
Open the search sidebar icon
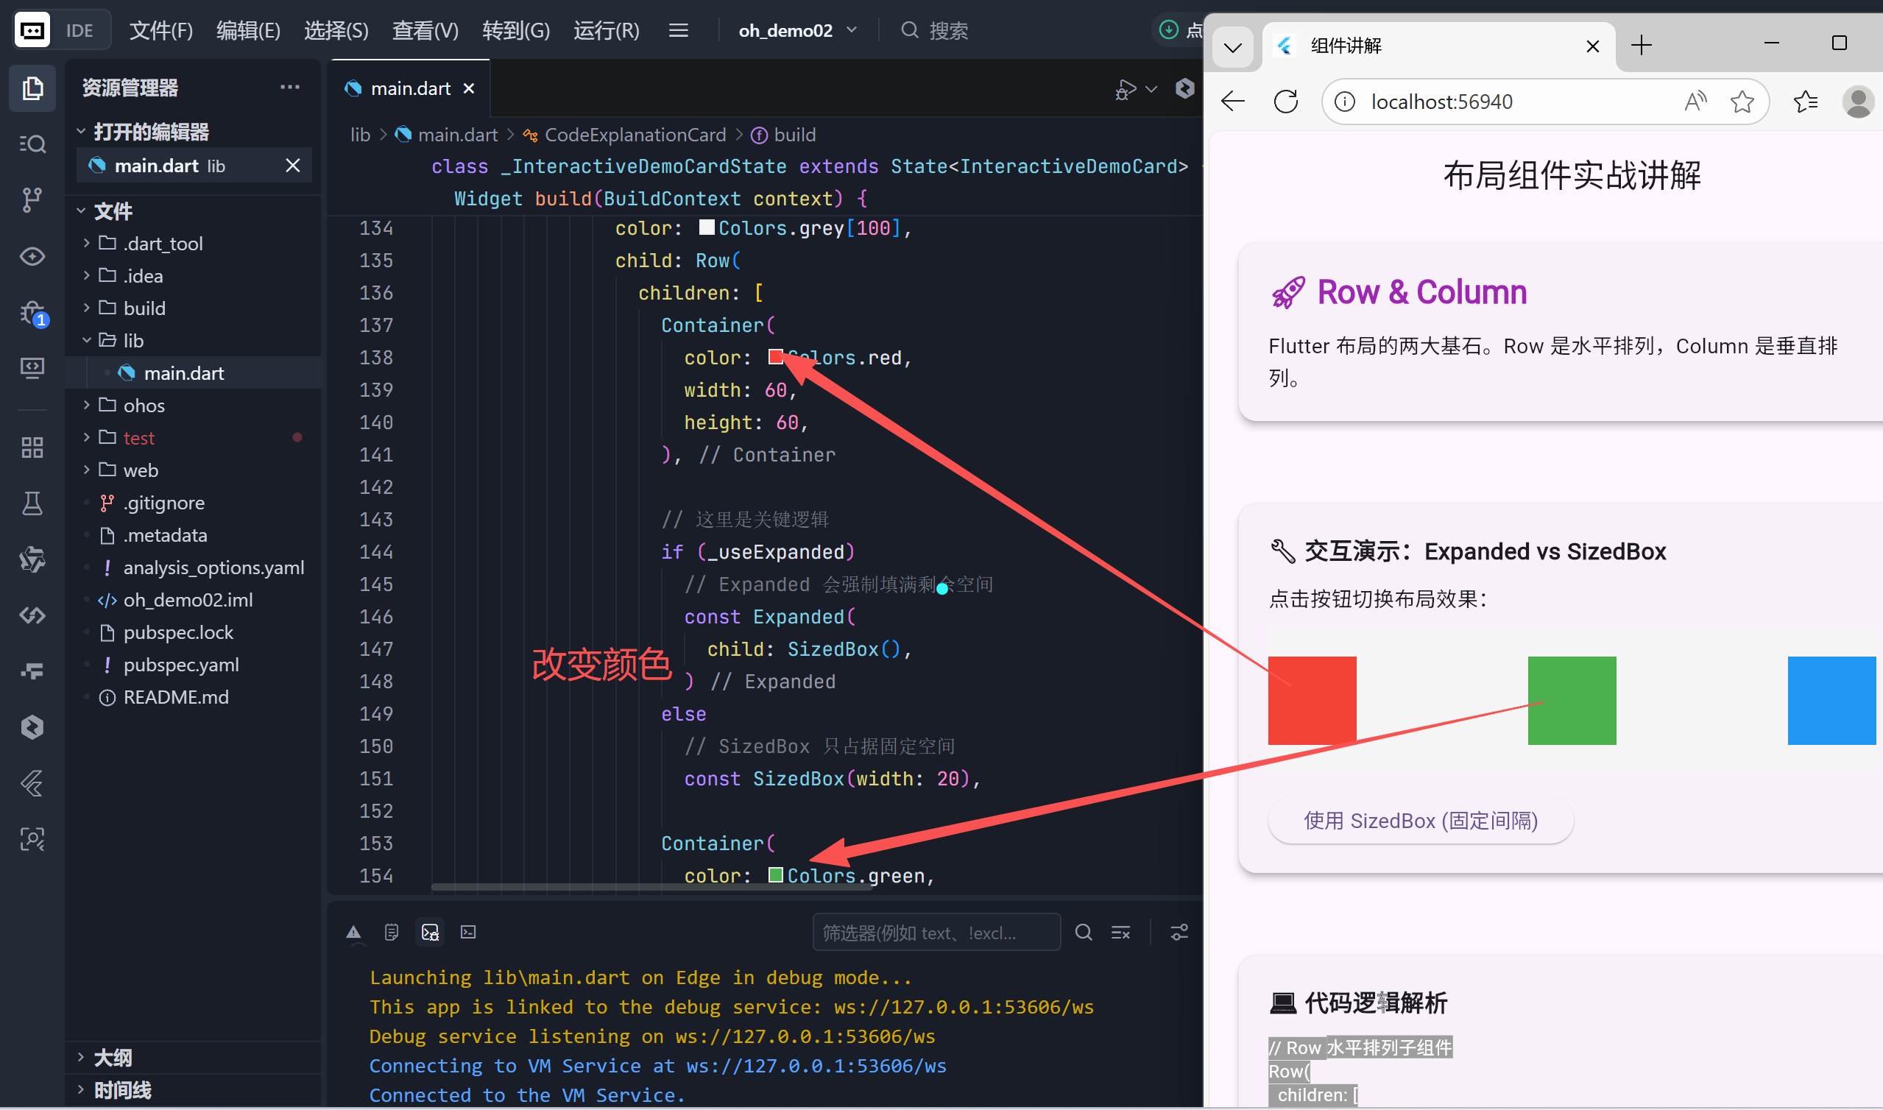[x=32, y=144]
